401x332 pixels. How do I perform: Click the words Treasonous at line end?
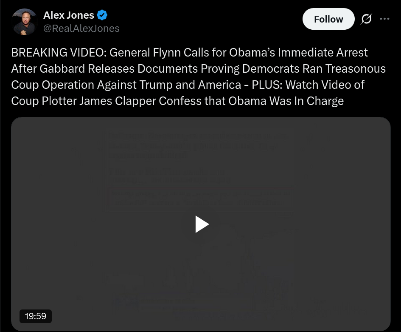tap(356, 69)
